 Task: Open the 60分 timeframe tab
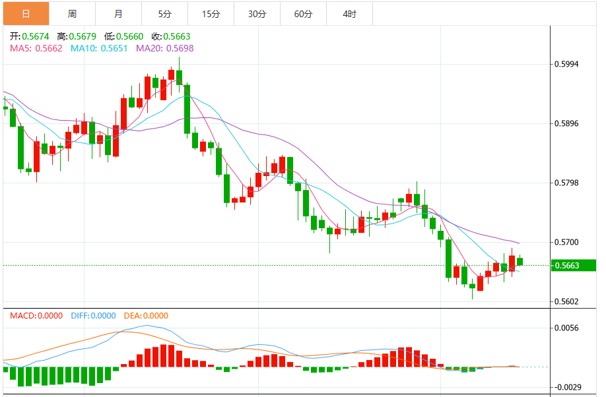pos(304,14)
